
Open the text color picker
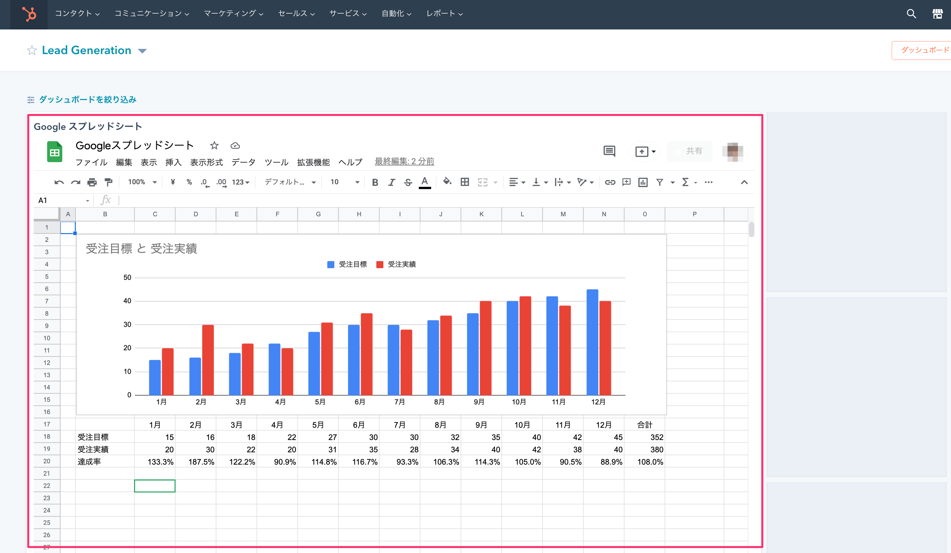coord(425,182)
